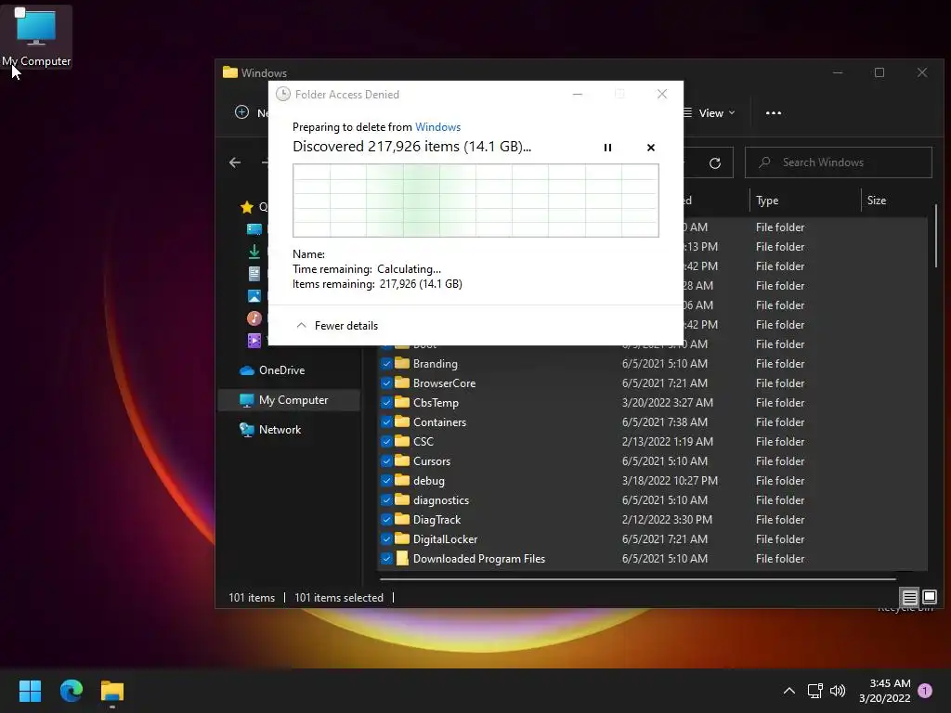Click the Search Windows field
This screenshot has width=951, height=713.
(839, 162)
